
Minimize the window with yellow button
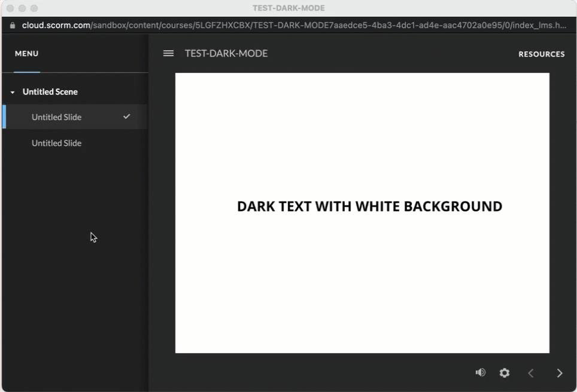(x=22, y=8)
